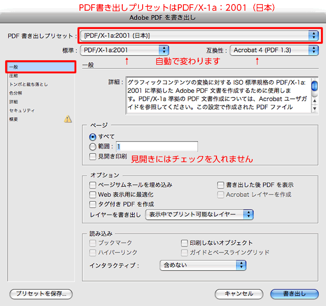326x306 pixels.
Task: Open the レイヤーを書き出し dropdown
Action: coord(199,214)
